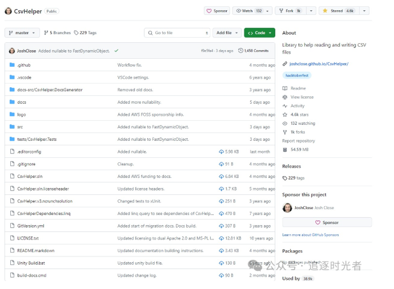Image resolution: width=394 pixels, height=289 pixels.
Task: Click the JoshClose commit author avatar
Action: coord(12,51)
